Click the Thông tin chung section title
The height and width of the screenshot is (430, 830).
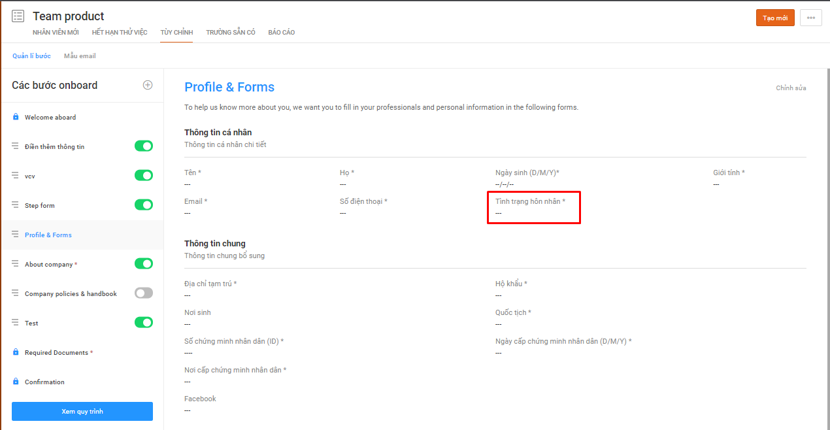coord(215,244)
